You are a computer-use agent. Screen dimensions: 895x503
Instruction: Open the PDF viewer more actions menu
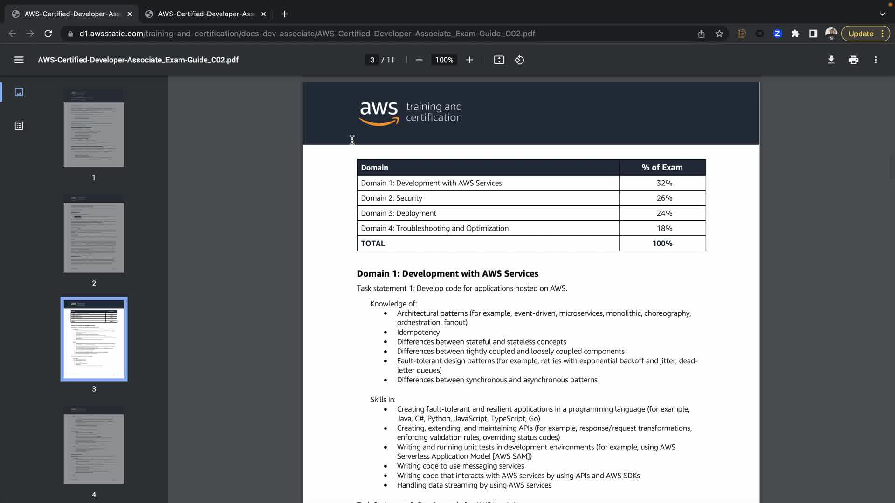click(x=876, y=60)
